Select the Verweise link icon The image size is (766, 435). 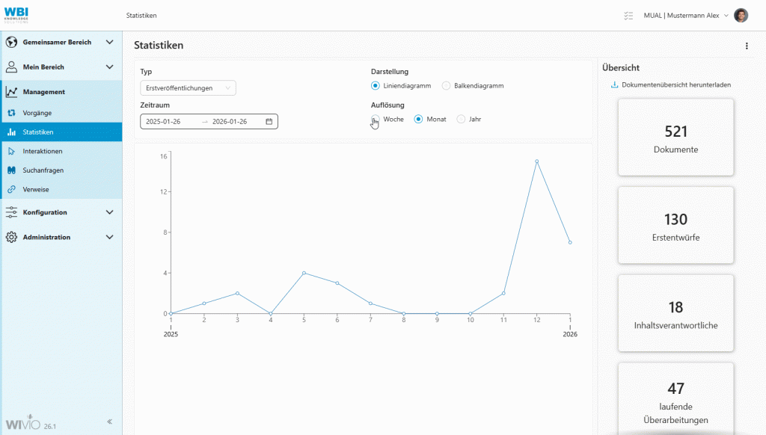click(11, 189)
